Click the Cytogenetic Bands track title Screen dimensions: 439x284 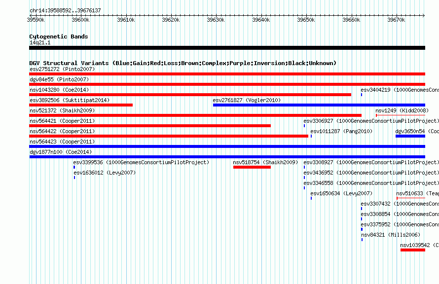pos(59,36)
